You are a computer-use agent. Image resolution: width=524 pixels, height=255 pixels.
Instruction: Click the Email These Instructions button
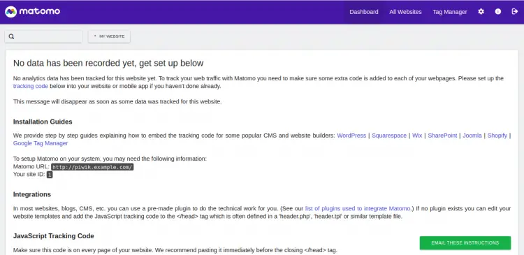(x=465, y=243)
